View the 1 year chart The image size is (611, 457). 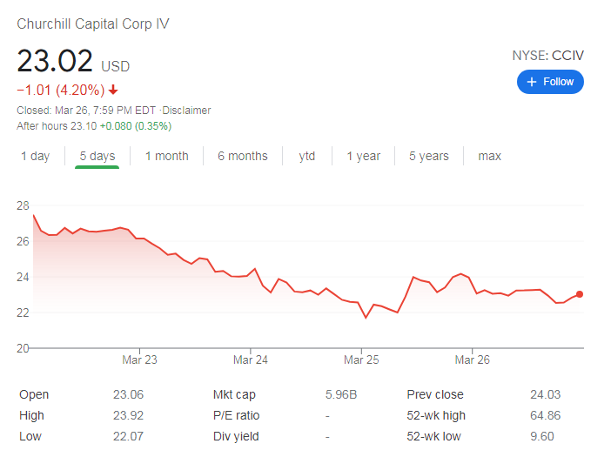coord(363,156)
